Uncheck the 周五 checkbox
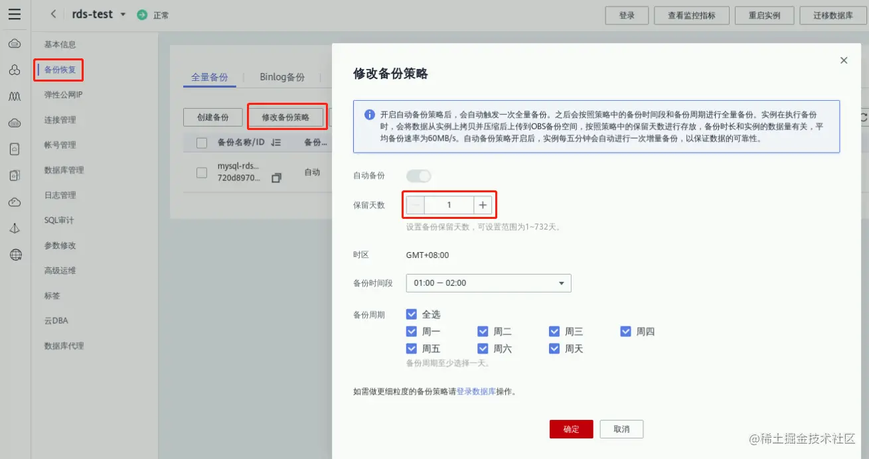 pos(412,349)
